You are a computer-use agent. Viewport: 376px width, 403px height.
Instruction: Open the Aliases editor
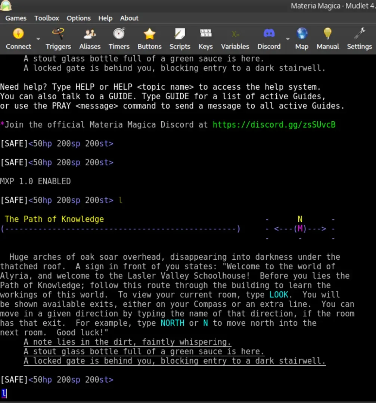click(x=90, y=39)
